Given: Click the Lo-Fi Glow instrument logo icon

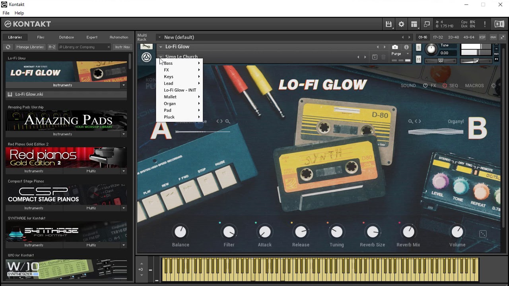Looking at the screenshot, I should coord(146,57).
